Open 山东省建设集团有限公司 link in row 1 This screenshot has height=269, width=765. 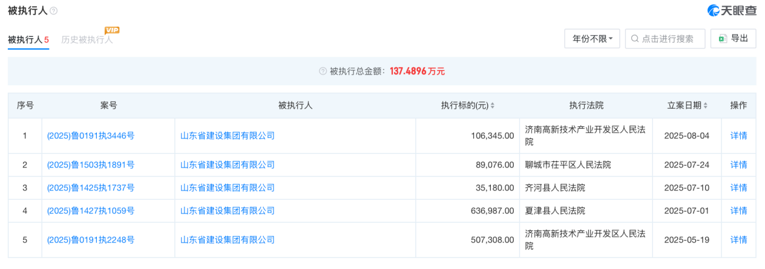[228, 136]
